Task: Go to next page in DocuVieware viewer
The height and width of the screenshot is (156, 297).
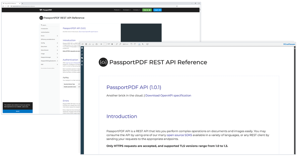Action: pos(112,44)
